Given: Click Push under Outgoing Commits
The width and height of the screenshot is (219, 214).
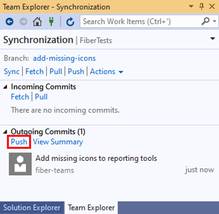Looking at the screenshot, I should pos(19,142).
